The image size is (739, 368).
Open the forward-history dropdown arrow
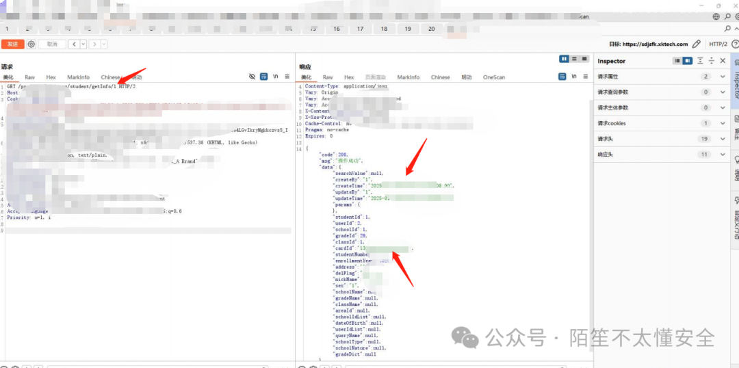104,44
